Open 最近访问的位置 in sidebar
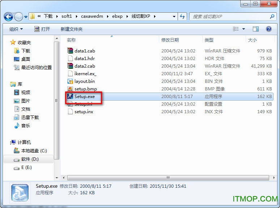 (x=33, y=68)
